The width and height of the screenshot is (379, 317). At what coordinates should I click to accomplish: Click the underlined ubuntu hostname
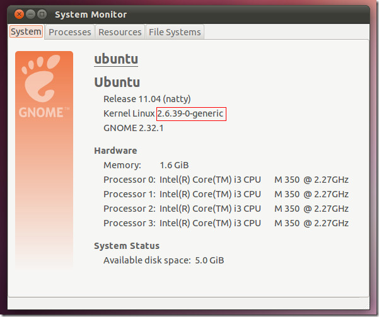[x=116, y=59]
